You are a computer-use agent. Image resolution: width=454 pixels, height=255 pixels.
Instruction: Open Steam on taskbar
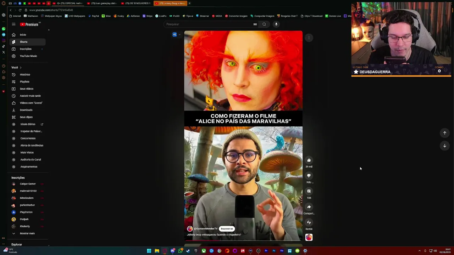(188, 251)
